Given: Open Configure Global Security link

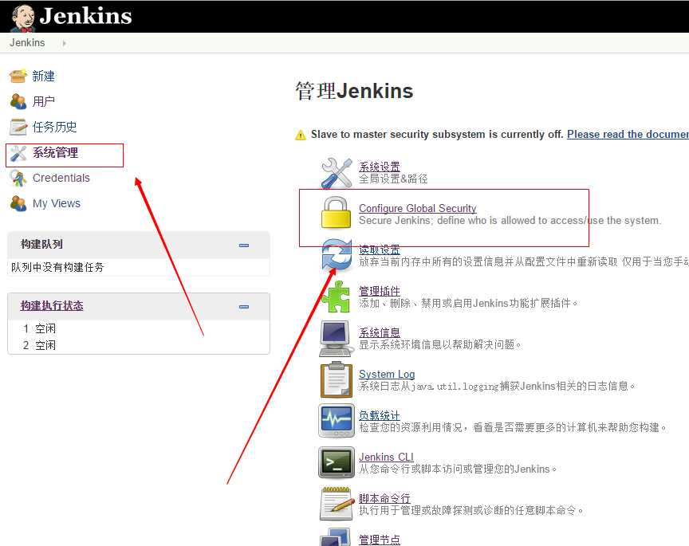Looking at the screenshot, I should 417,208.
